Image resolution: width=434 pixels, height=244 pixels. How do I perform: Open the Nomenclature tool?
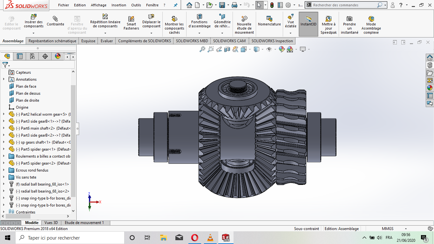(x=269, y=21)
